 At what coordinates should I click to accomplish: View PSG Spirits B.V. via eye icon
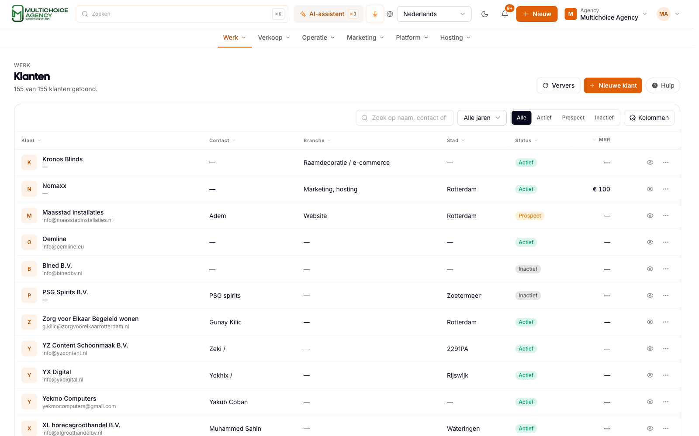pyautogui.click(x=650, y=296)
